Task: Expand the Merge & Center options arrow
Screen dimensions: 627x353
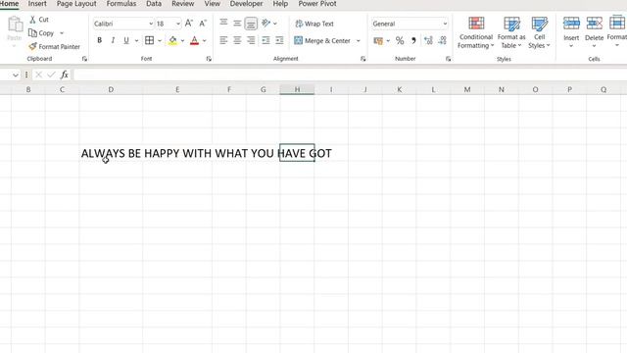Action: point(359,41)
